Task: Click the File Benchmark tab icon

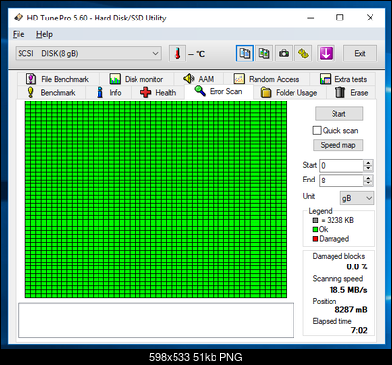Action: (x=31, y=79)
